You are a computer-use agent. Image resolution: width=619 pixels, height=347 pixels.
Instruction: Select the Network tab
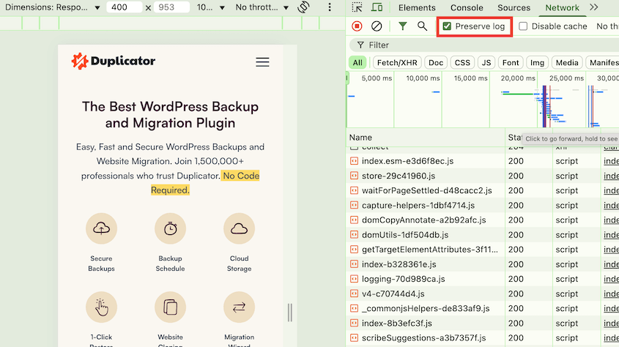[562, 7]
